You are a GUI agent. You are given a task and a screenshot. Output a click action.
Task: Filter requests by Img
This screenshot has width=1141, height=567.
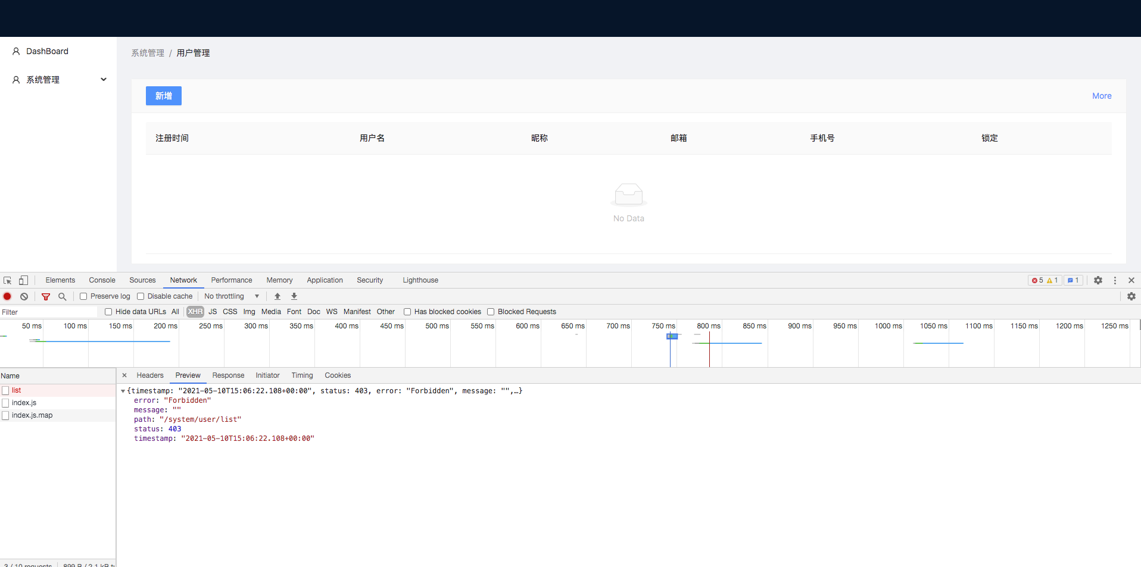pyautogui.click(x=249, y=312)
